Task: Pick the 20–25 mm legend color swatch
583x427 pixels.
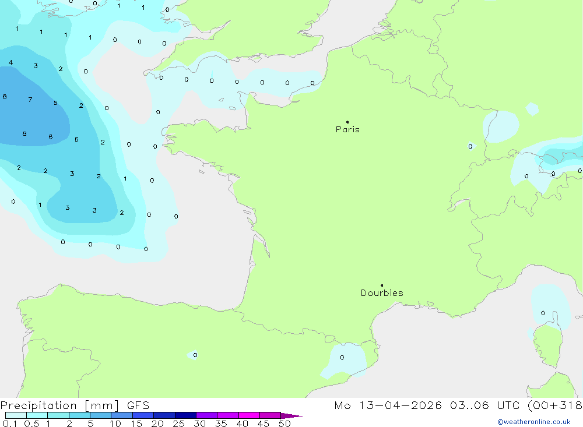Action: pyautogui.click(x=164, y=415)
